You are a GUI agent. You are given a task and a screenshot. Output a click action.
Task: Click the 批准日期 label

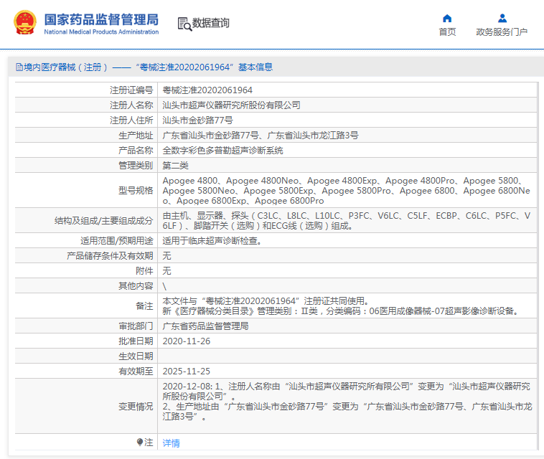pos(136,341)
